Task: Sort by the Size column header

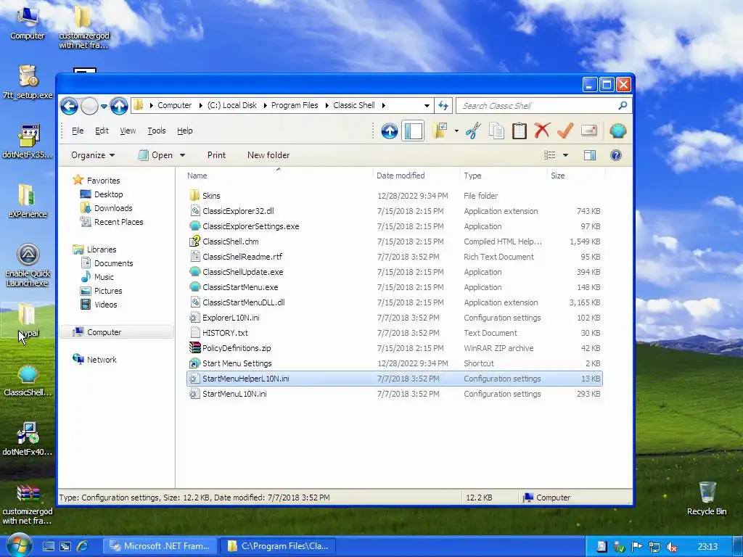Action: coord(558,176)
